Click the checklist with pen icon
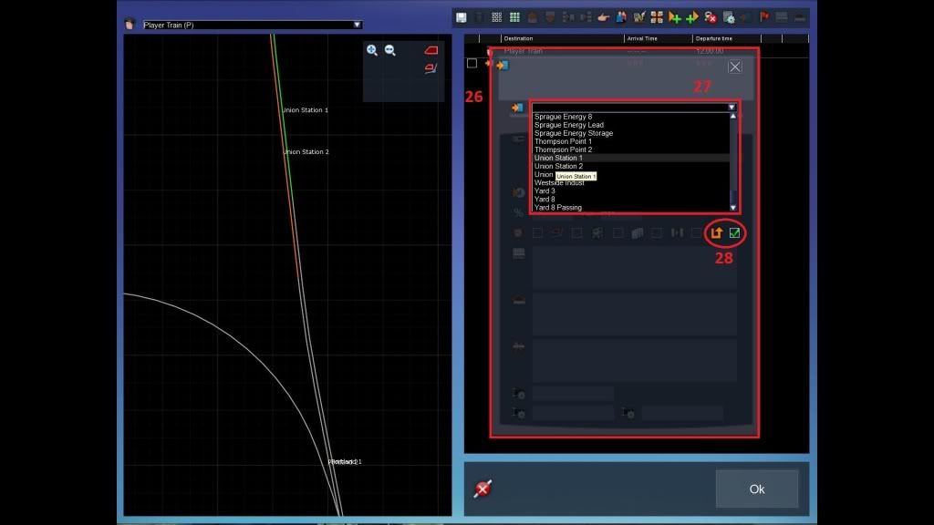The width and height of the screenshot is (934, 525). click(639, 17)
